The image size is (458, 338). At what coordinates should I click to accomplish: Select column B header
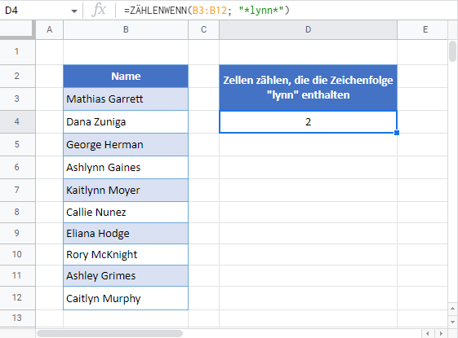pos(126,29)
